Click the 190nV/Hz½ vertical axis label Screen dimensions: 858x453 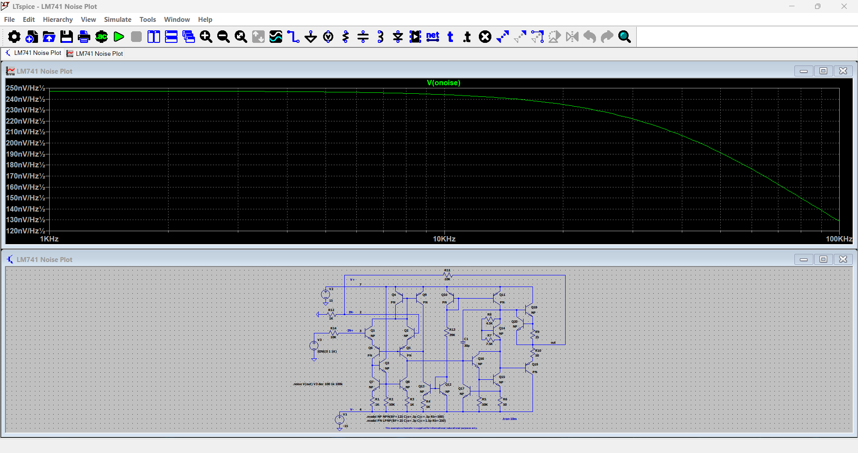25,154
